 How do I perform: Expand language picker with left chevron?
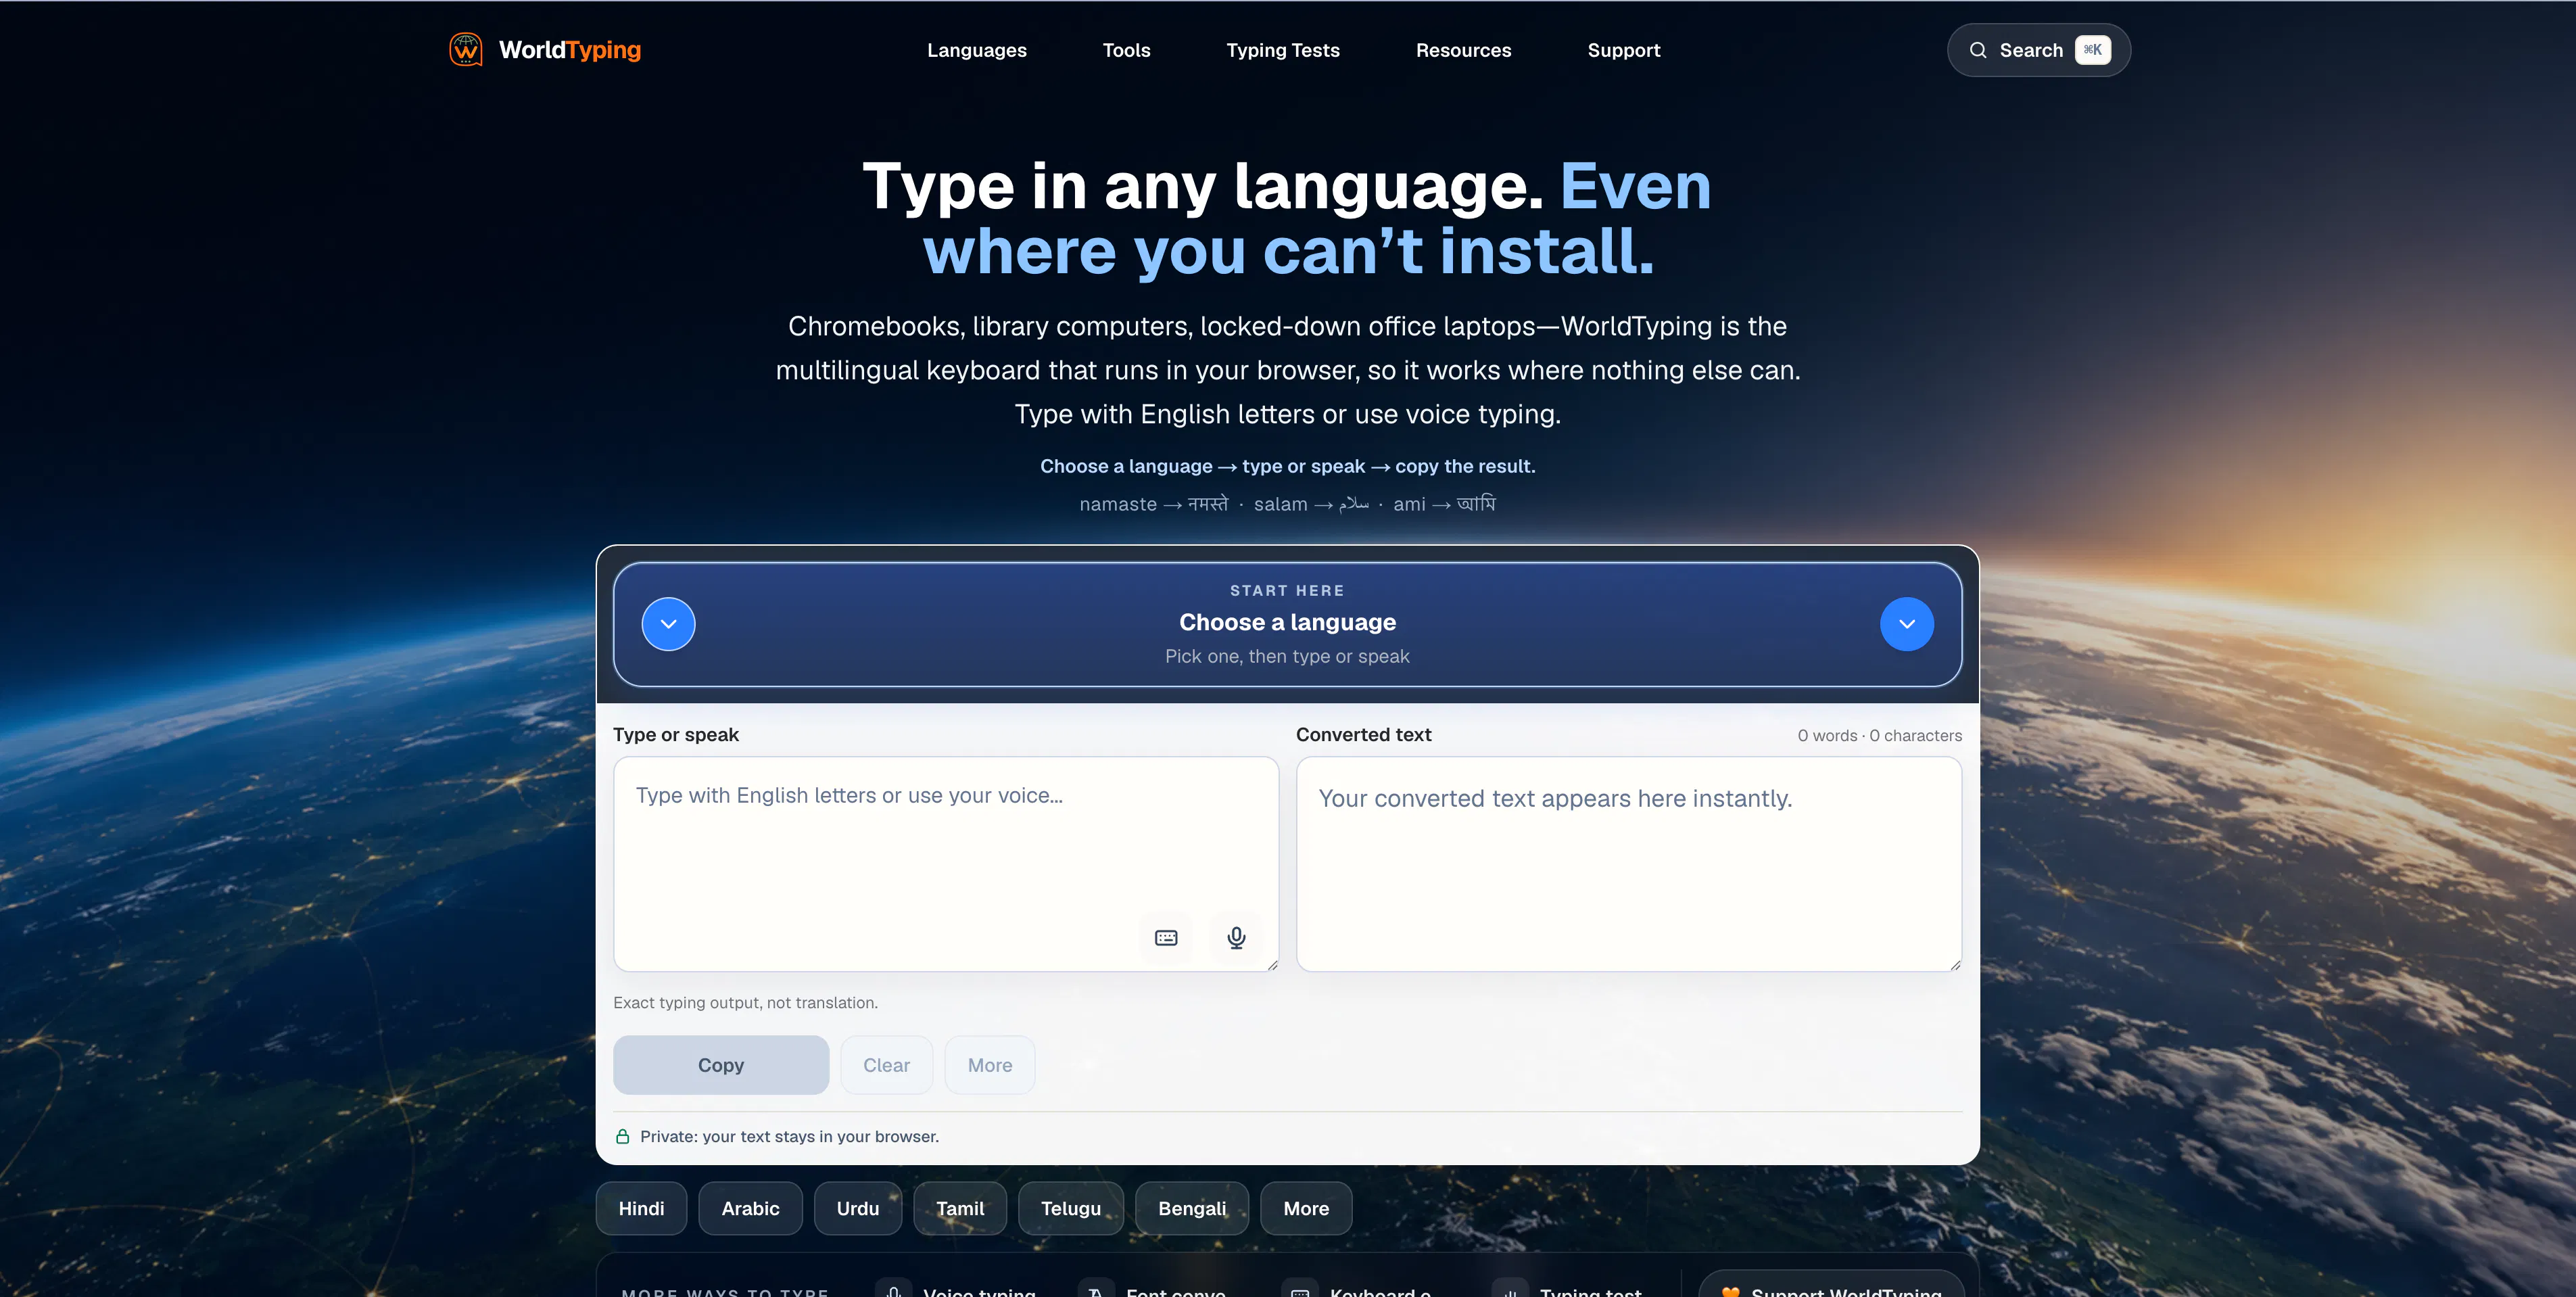tap(668, 624)
